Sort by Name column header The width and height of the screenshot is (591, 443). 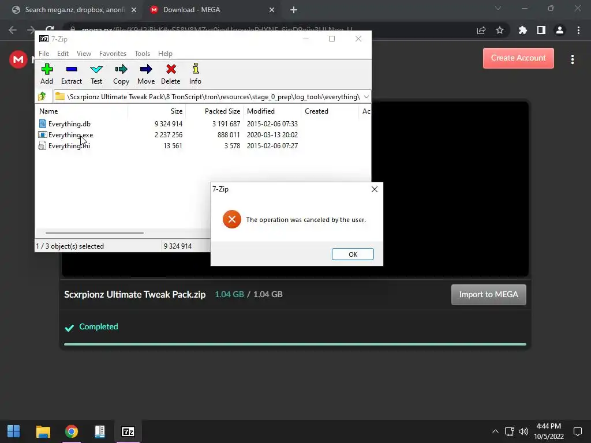pyautogui.click(x=81, y=111)
